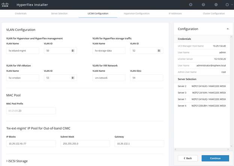Click the Configuration panel scroll-up arrow
234x166 pixels.
coord(231,36)
